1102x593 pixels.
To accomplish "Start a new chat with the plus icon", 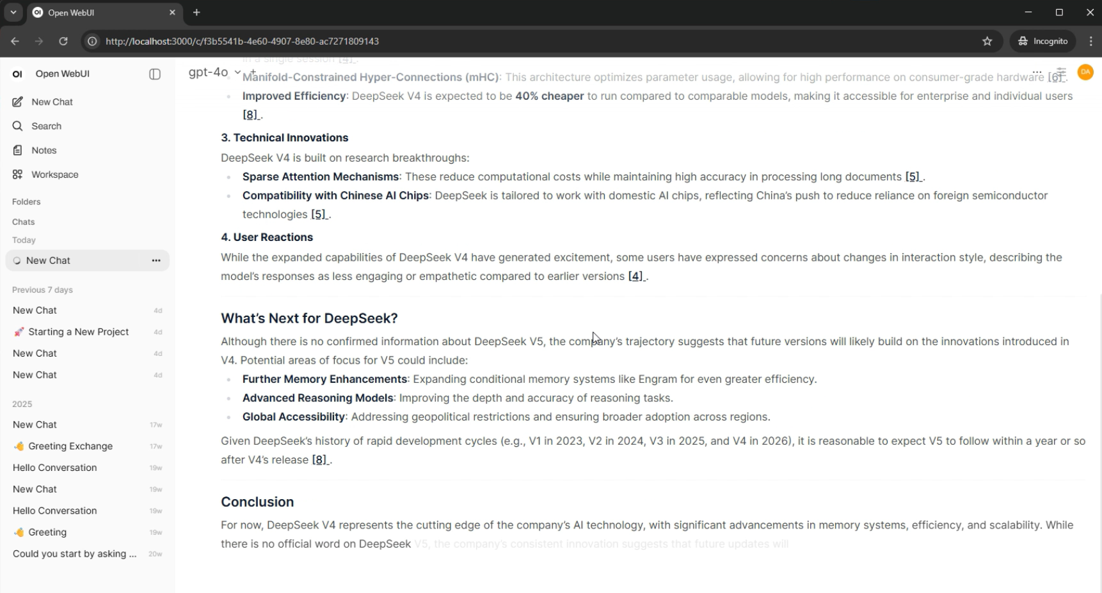I will coord(252,72).
